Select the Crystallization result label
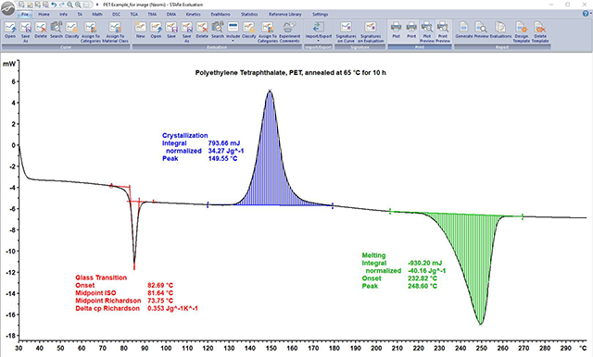Image resolution: width=593 pixels, height=357 pixels. [185, 135]
